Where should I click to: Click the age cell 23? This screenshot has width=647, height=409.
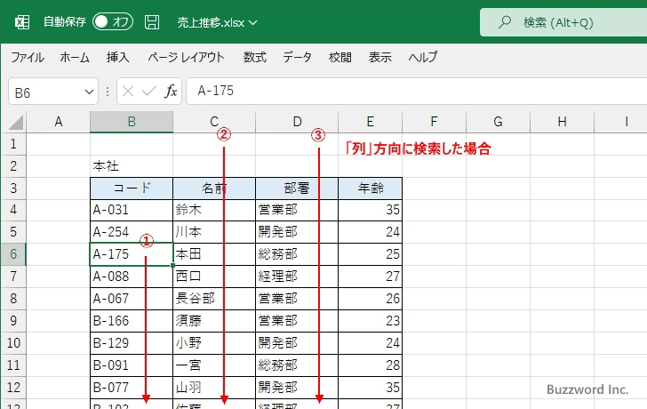370,321
